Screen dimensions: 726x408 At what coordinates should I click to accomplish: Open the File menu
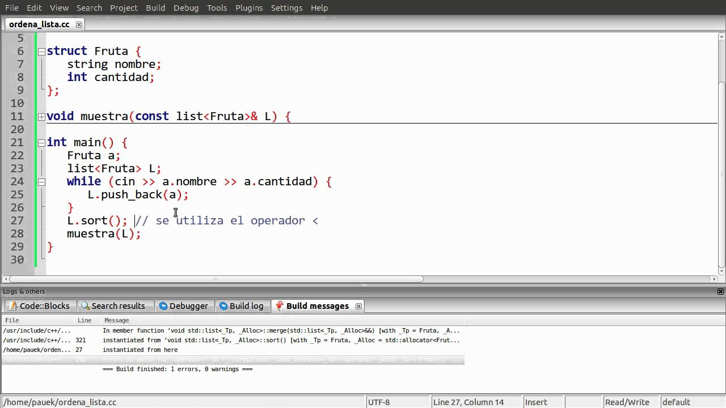click(x=11, y=7)
